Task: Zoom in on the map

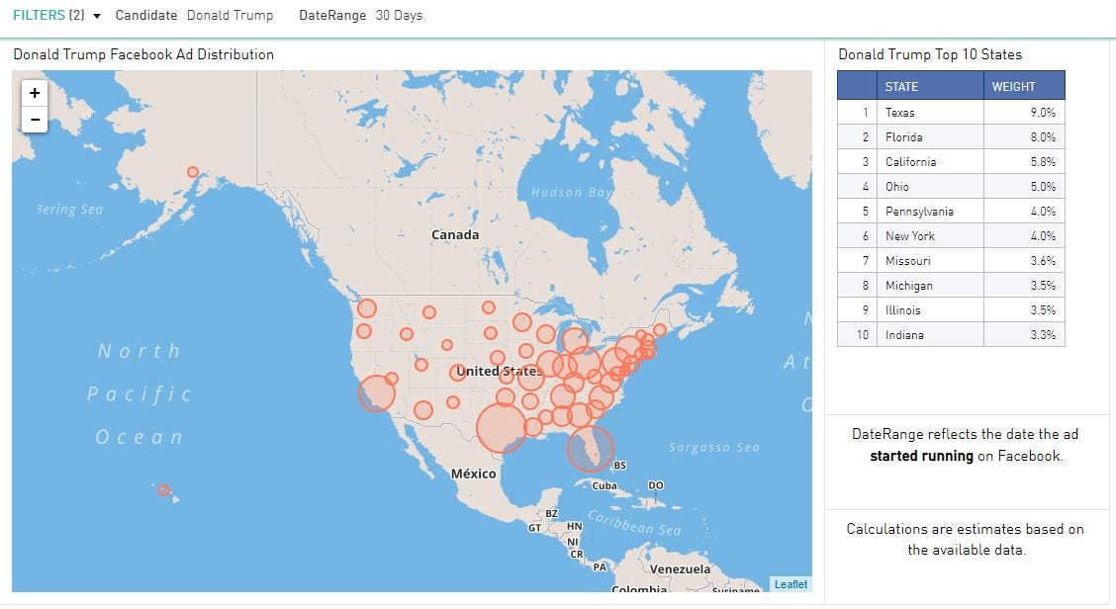Action: tap(35, 93)
